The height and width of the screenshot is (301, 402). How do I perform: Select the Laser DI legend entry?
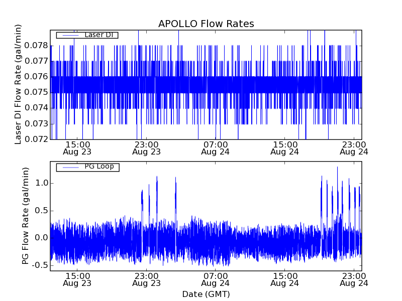tap(98, 35)
